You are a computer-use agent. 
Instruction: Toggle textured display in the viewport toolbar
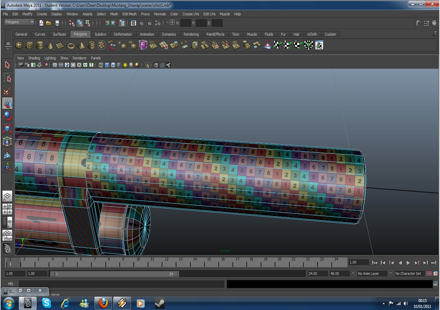click(x=119, y=65)
